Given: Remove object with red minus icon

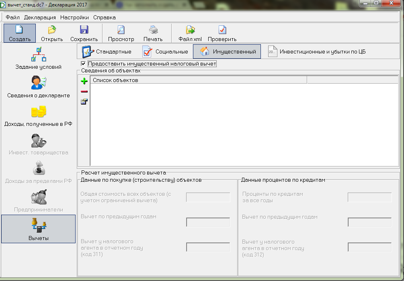Looking at the screenshot, I should point(84,91).
